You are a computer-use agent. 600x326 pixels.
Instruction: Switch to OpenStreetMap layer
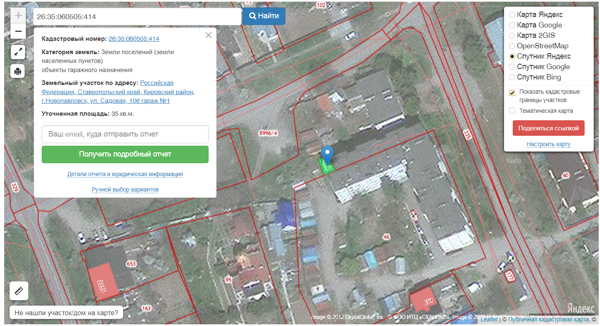tap(512, 46)
